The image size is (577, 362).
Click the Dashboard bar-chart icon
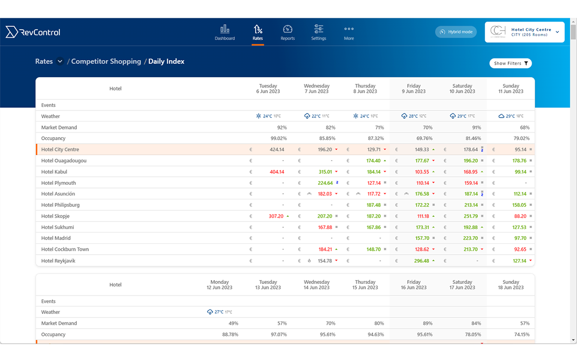click(x=225, y=28)
